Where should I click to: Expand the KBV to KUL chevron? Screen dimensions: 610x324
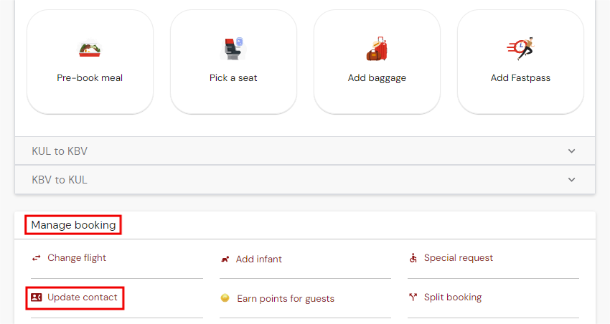pos(571,180)
